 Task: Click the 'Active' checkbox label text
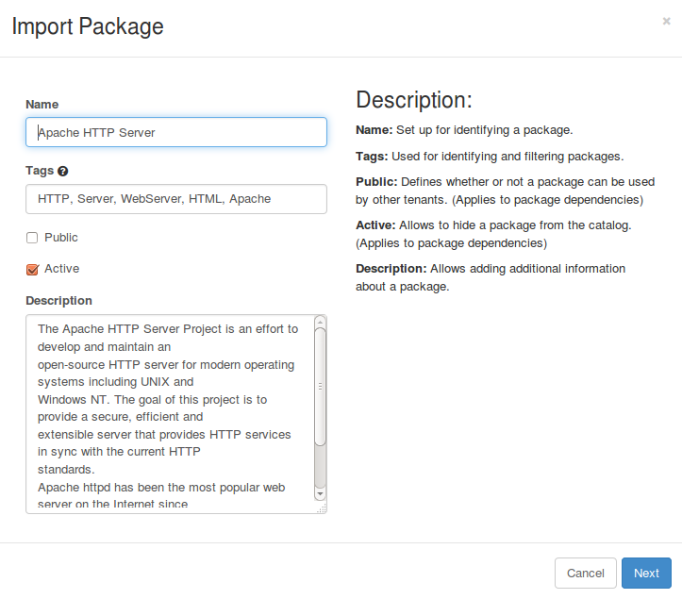coord(62,269)
